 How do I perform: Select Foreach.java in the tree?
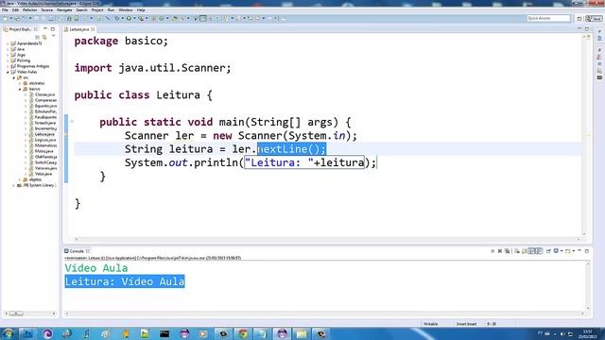pos(44,123)
